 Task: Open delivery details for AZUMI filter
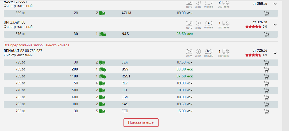click(x=224, y=5)
